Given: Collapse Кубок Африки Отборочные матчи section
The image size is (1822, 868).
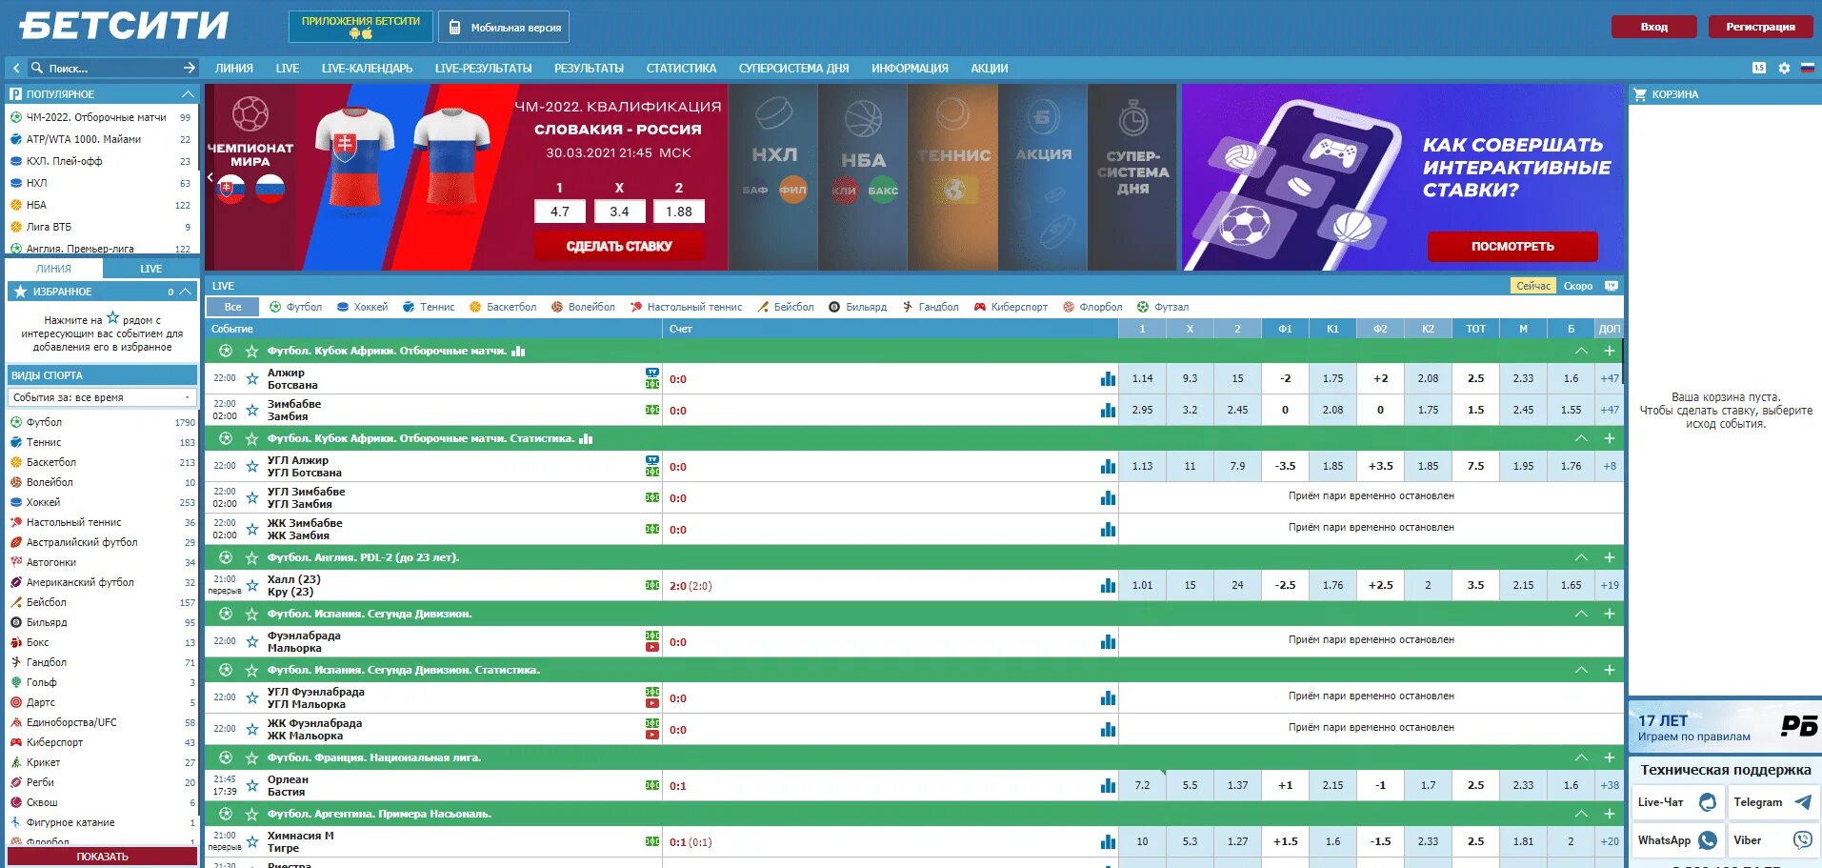Looking at the screenshot, I should (1581, 351).
